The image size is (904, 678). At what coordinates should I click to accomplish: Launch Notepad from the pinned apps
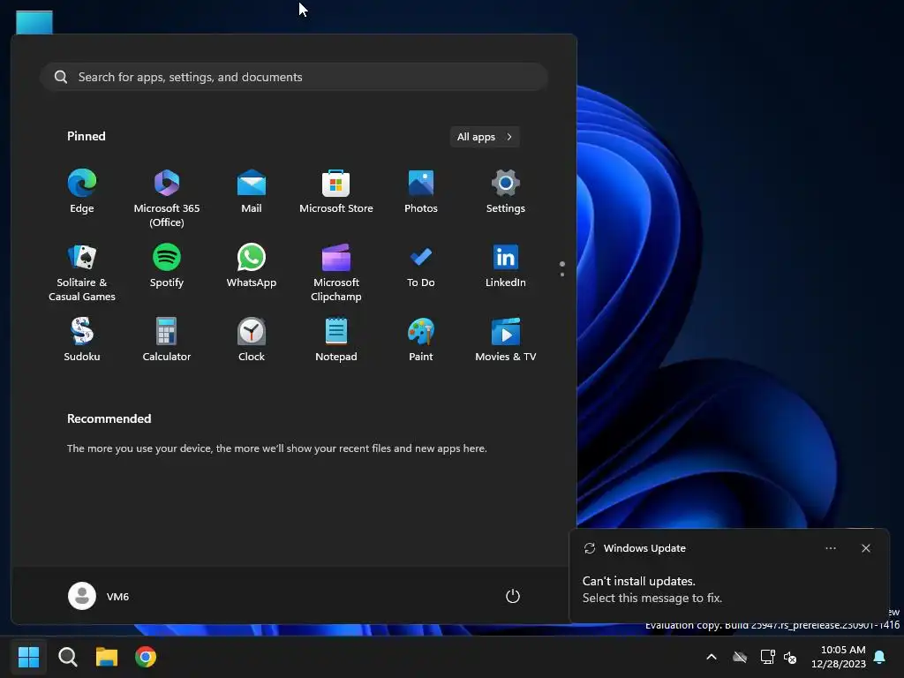point(336,340)
